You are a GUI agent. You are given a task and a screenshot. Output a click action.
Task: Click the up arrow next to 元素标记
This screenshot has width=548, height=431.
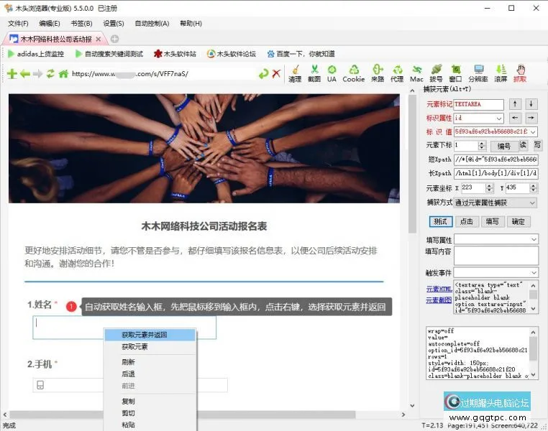pyautogui.click(x=515, y=104)
